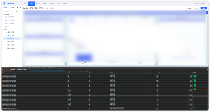Open DevTools settings gear icon
Image resolution: width=210 pixels, height=112 pixels.
[204, 68]
